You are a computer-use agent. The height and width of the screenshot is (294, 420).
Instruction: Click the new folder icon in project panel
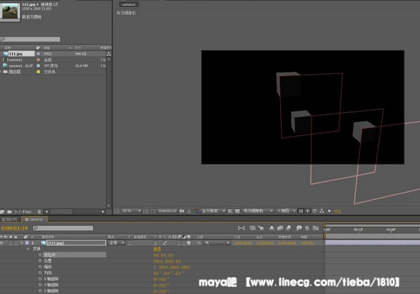[x=9, y=212]
